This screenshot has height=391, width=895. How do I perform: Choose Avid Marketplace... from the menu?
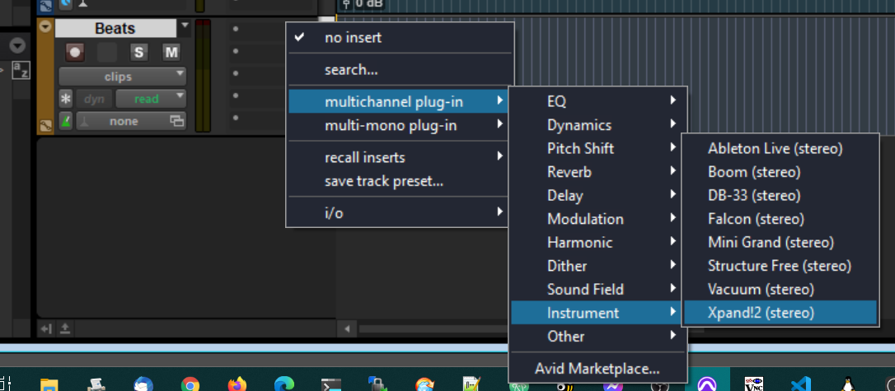click(597, 369)
